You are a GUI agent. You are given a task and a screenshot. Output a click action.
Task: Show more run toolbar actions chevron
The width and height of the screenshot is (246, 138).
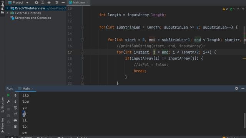pyautogui.click(x=8, y=133)
